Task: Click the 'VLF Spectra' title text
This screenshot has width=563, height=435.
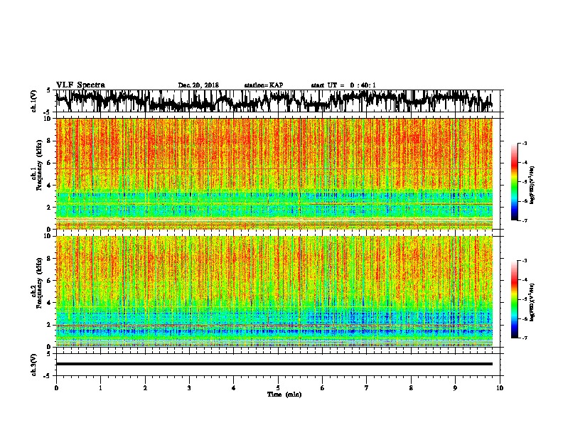Action: [80, 85]
